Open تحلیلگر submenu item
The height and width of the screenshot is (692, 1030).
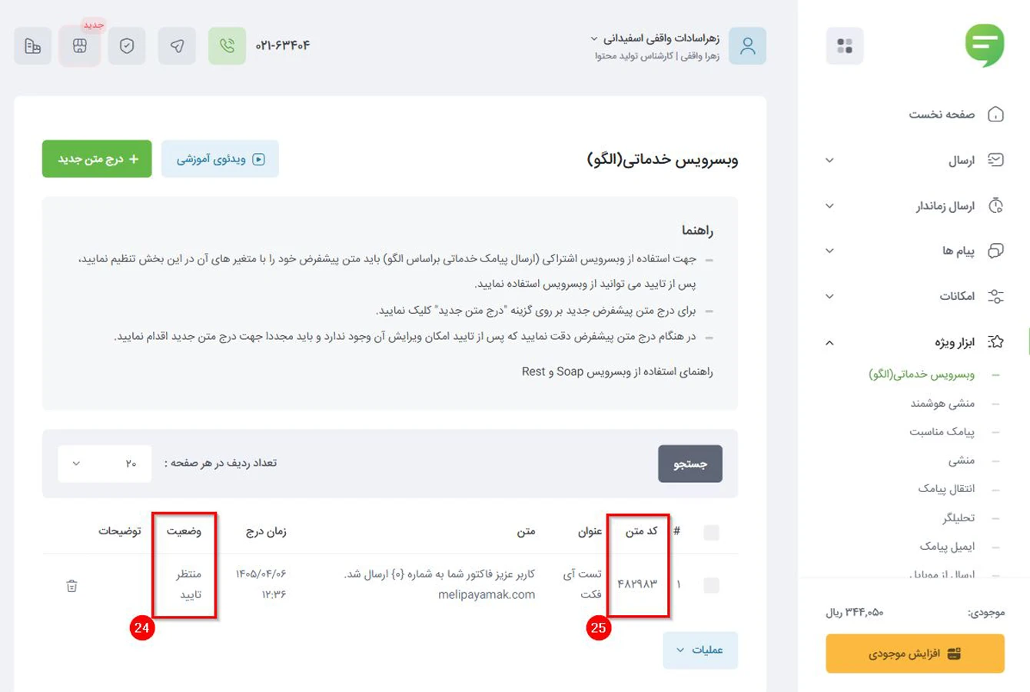tap(959, 517)
